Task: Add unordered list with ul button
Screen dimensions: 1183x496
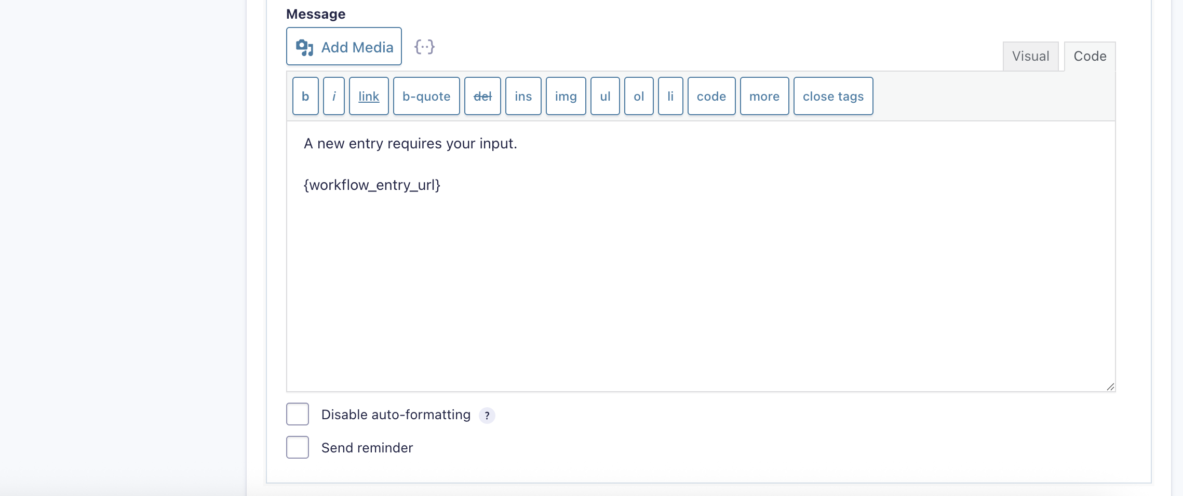Action: click(x=605, y=97)
